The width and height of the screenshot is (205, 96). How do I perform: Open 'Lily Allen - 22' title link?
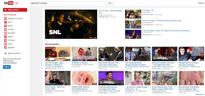[148, 10]
